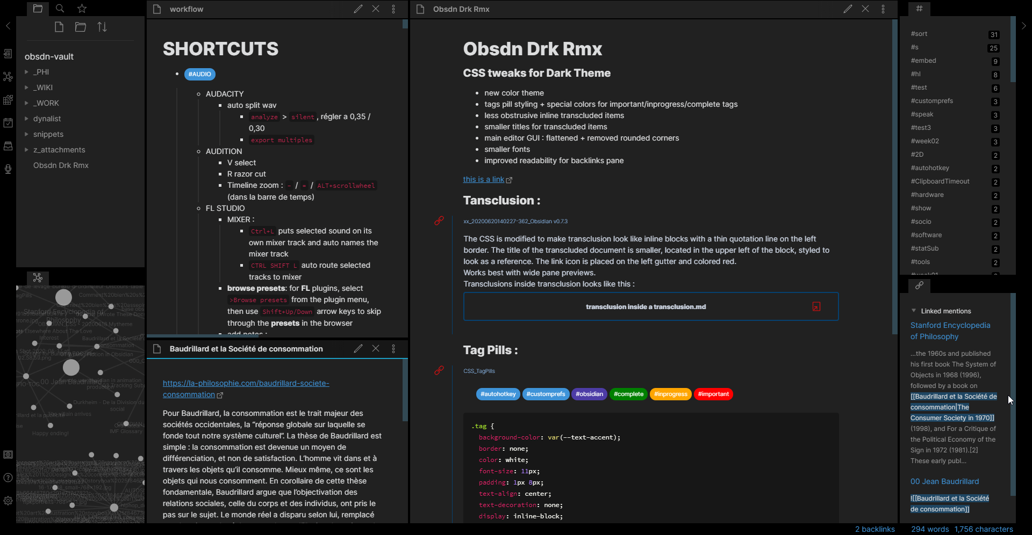Expand the _PHI folder
Image resolution: width=1032 pixels, height=535 pixels.
pyautogui.click(x=26, y=72)
